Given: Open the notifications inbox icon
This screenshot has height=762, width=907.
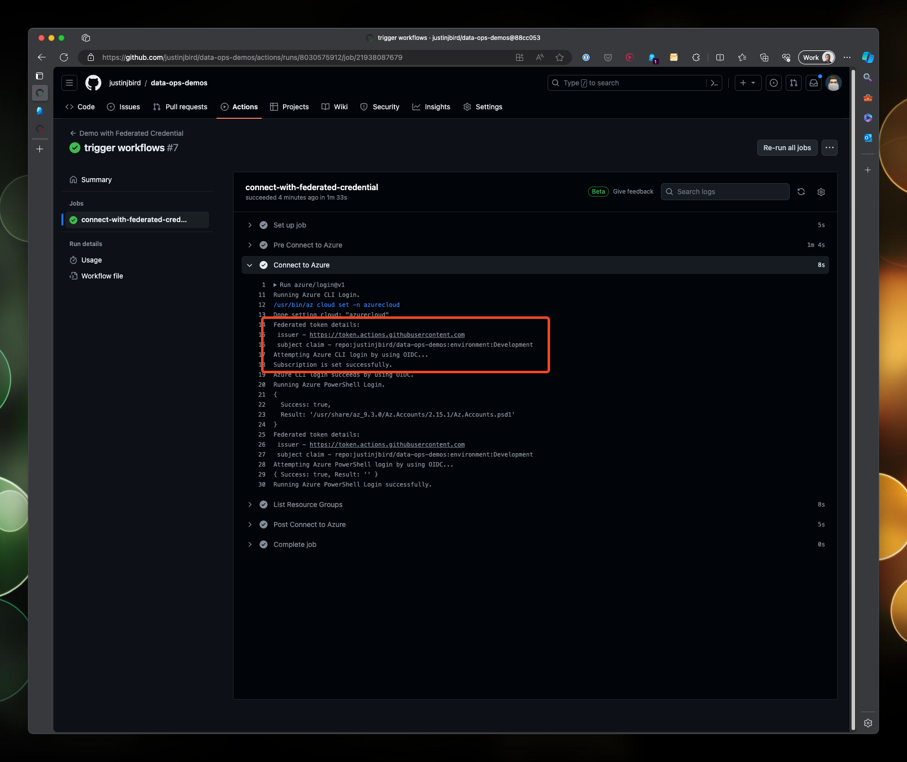Looking at the screenshot, I should (x=813, y=83).
